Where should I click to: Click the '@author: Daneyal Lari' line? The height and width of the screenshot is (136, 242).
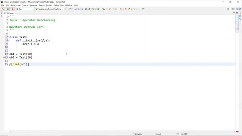pyautogui.click(x=26, y=27)
